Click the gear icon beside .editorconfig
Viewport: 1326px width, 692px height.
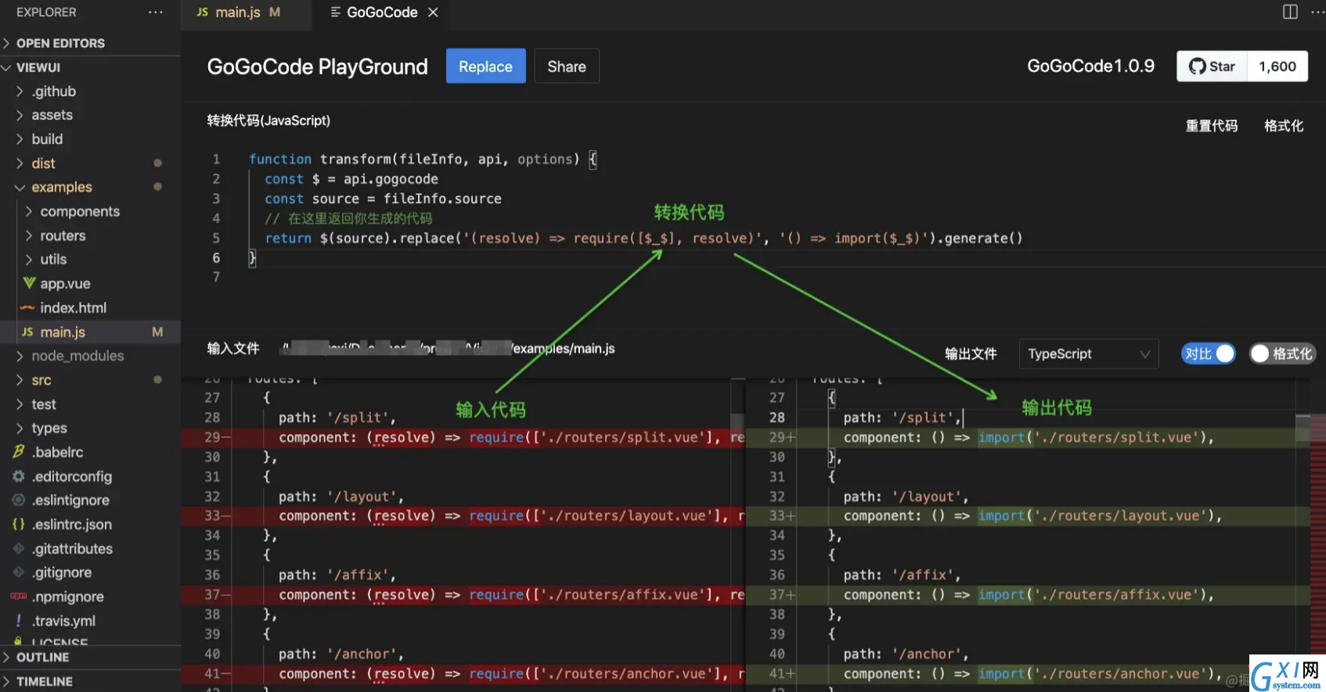[x=19, y=476]
